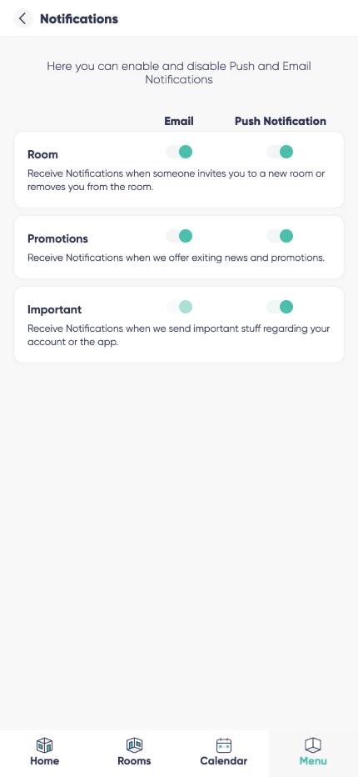Disable Room email notifications toggle

(x=179, y=152)
